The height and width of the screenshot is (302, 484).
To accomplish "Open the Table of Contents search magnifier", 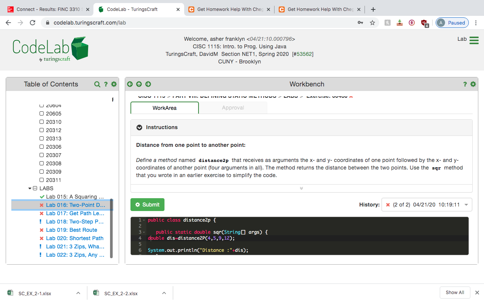I will pyautogui.click(x=97, y=84).
